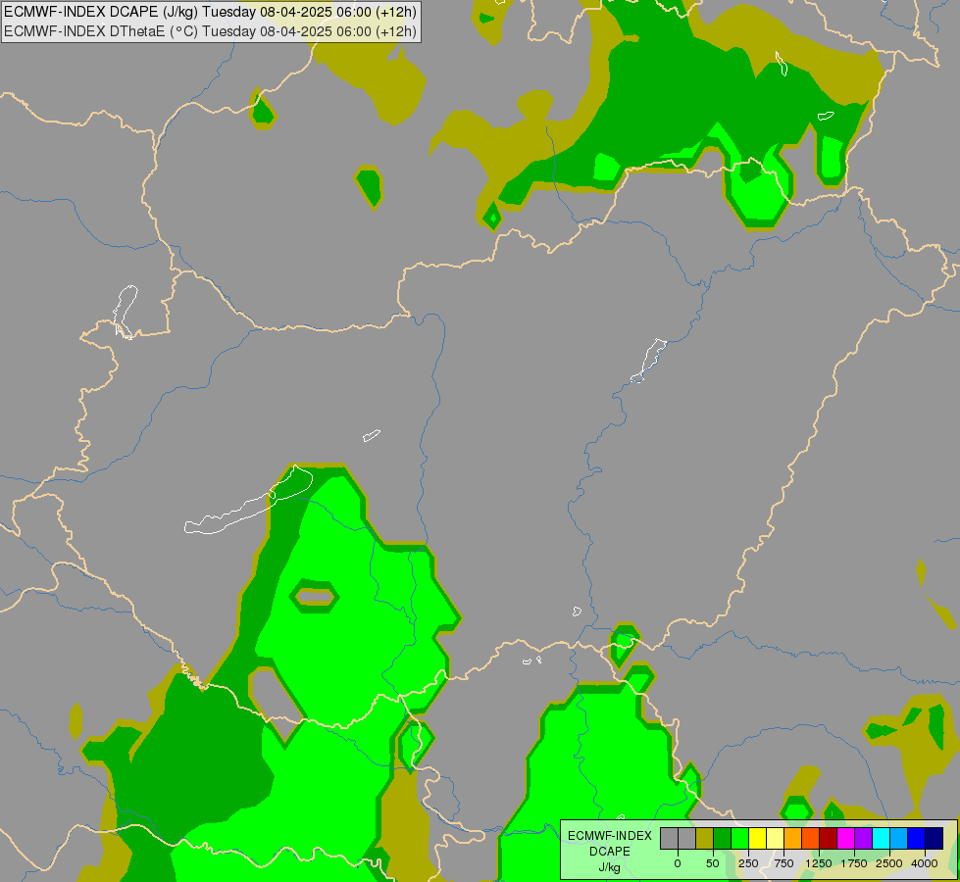This screenshot has height=882, width=960.
Task: Click the '4000' legend scale value
Action: (x=925, y=863)
